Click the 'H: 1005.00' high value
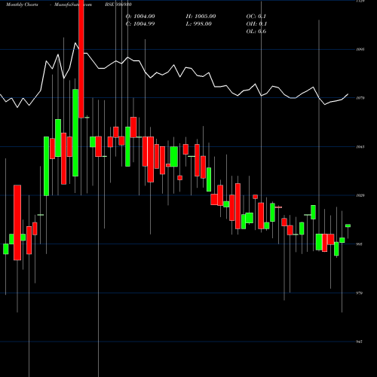Screen dimensions: 377x377 point(201,17)
